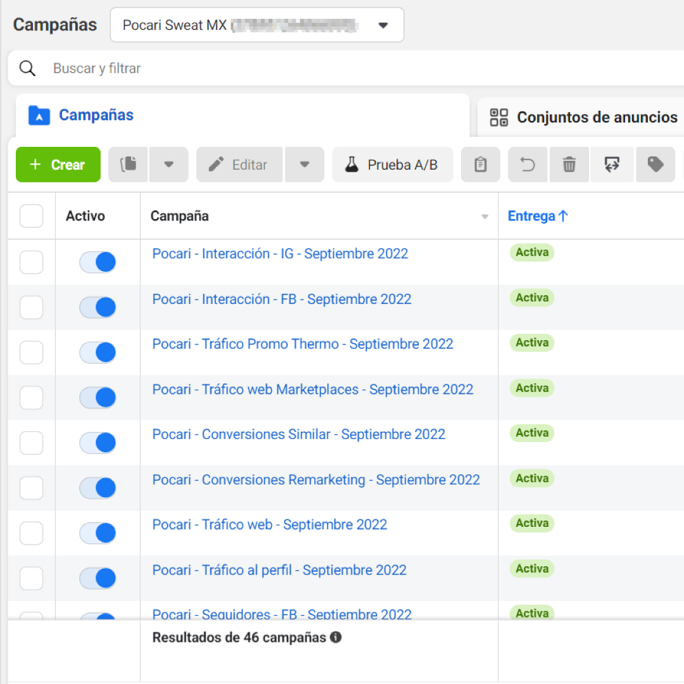Check the box for Interacción - IG row
Image resolution: width=684 pixels, height=684 pixels.
pos(32,262)
